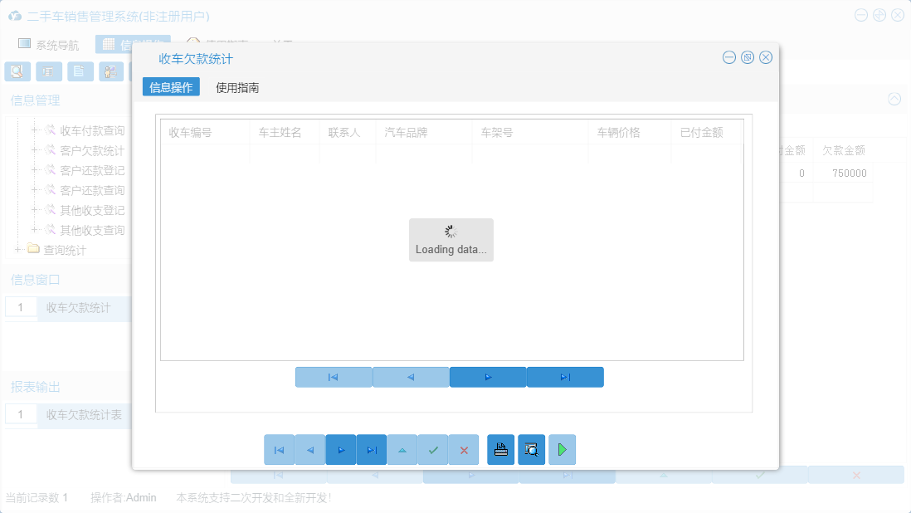Viewport: 911px width, 513px height.
Task: Select the Print icon in the dialog toolbar
Action: coord(500,449)
